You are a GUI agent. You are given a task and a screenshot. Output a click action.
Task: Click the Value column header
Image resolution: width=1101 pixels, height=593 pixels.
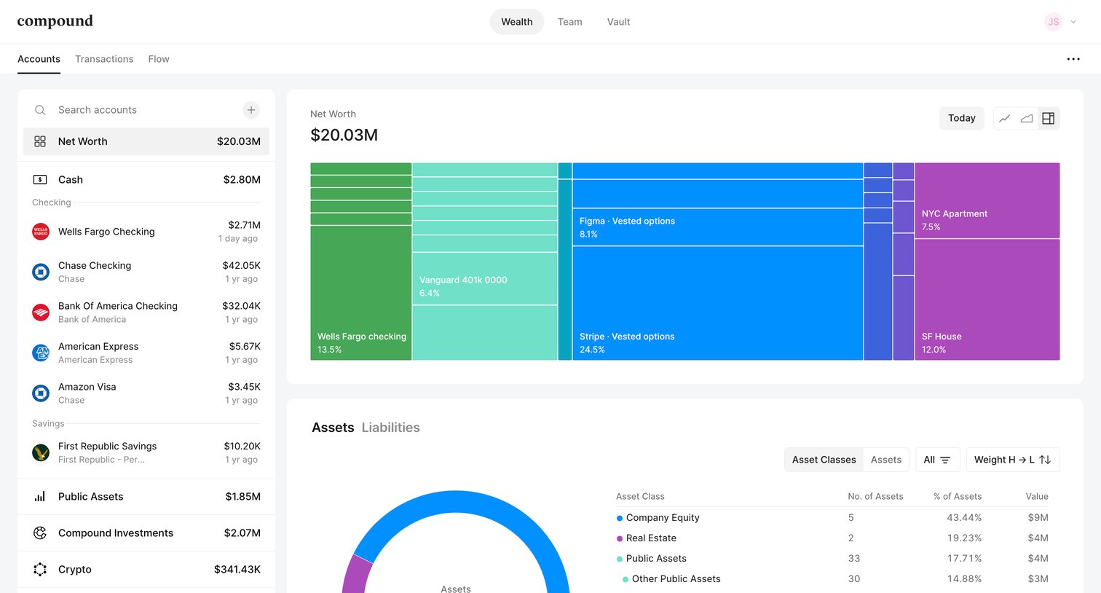1037,497
